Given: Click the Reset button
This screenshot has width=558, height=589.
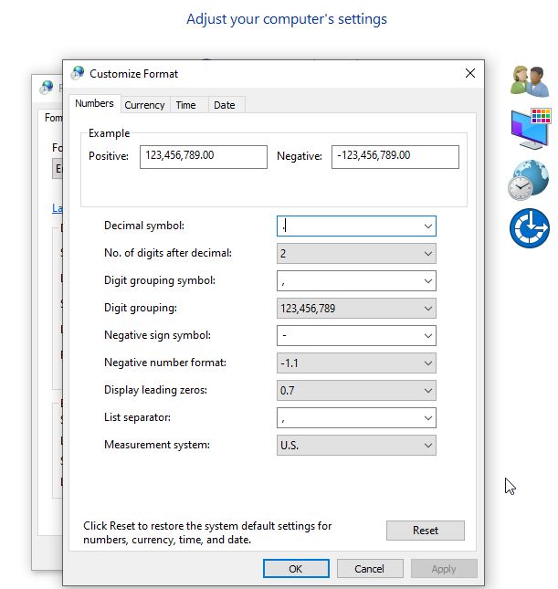Looking at the screenshot, I should click(426, 531).
